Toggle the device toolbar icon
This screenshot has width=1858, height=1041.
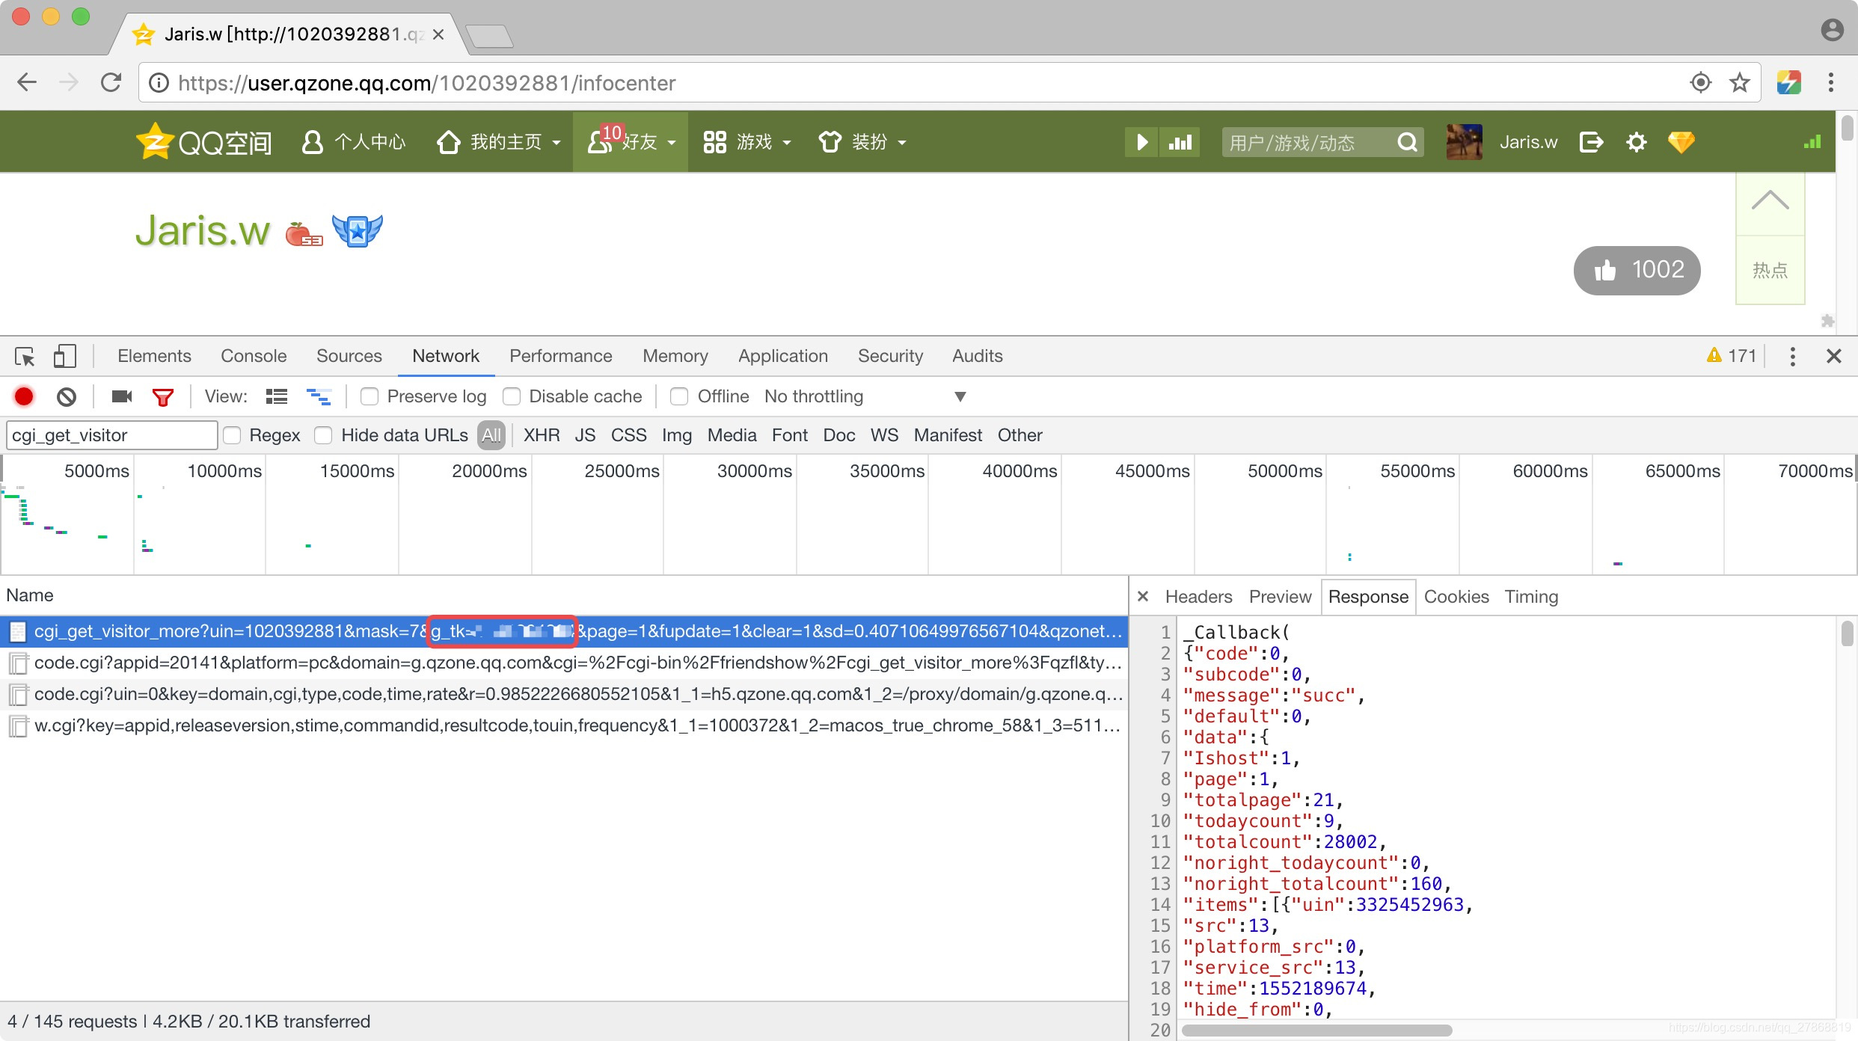(x=64, y=357)
